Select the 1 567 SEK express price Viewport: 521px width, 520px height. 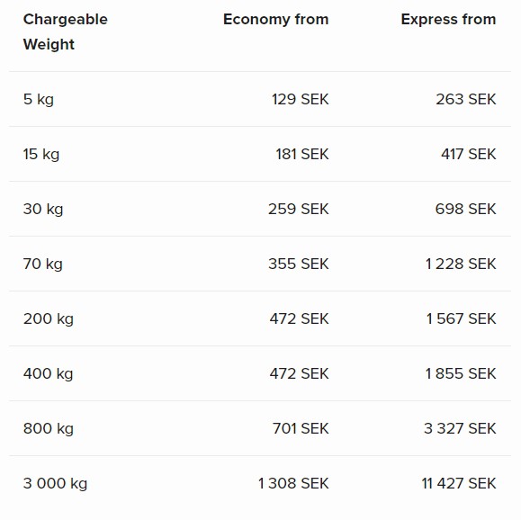pyautogui.click(x=461, y=318)
